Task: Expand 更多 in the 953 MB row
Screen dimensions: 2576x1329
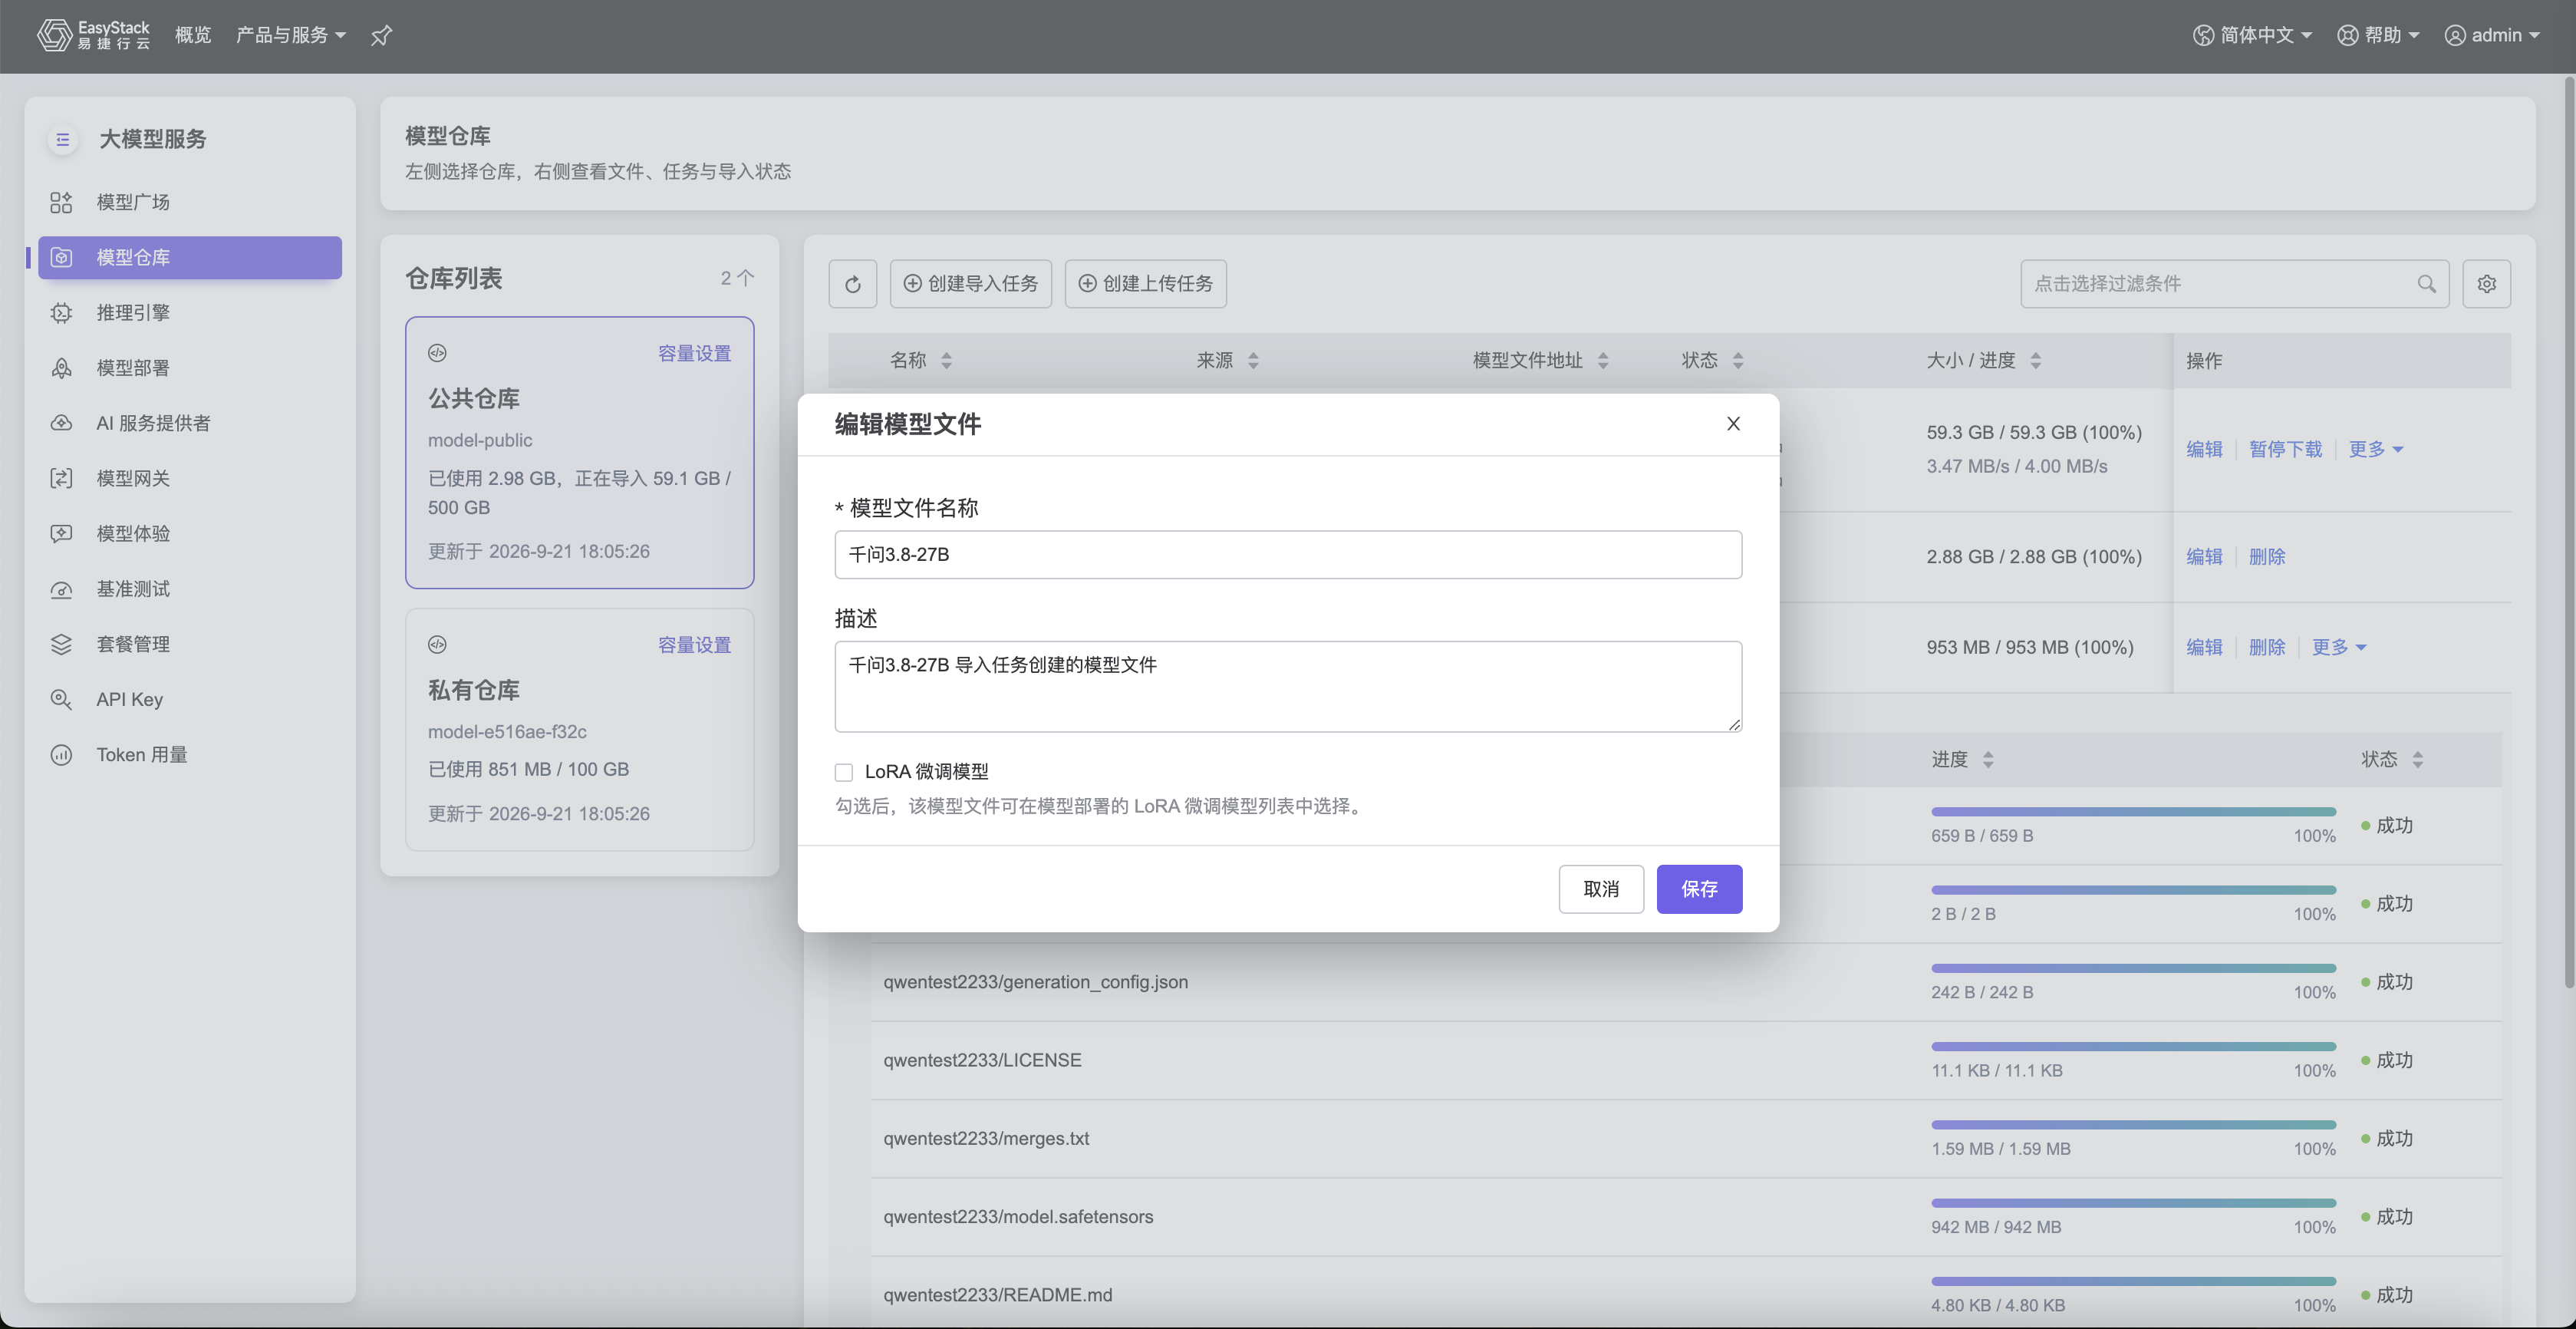Action: 2339,647
